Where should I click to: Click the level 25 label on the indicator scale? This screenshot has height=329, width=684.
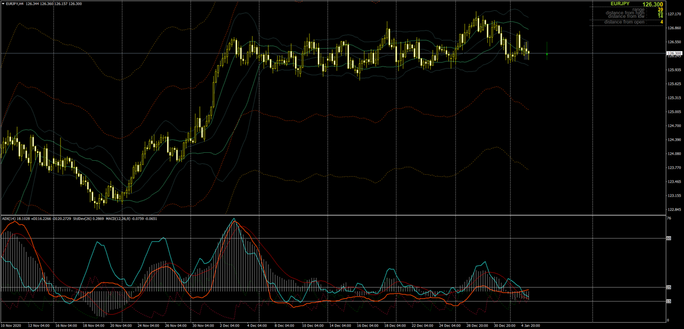[x=669, y=287]
